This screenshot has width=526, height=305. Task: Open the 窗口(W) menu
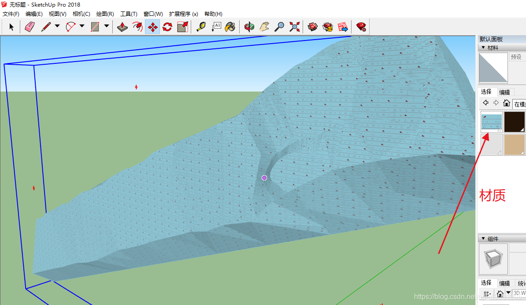153,14
